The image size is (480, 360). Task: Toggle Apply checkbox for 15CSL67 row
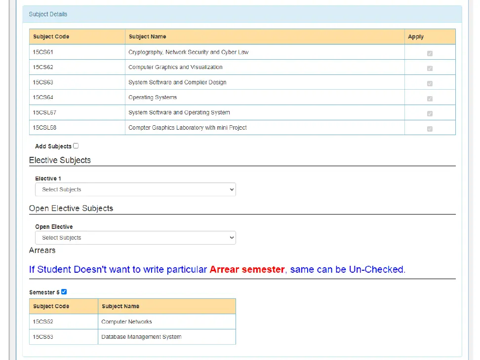click(430, 114)
